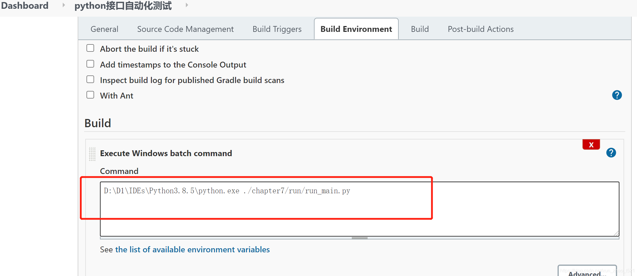Click the Command field label
The height and width of the screenshot is (276, 637).
tap(119, 171)
